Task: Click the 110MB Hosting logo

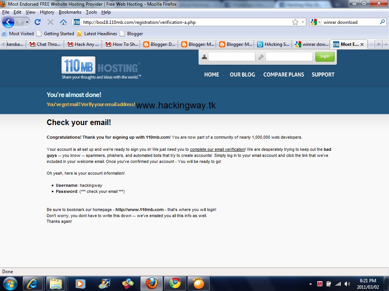Action: pos(101,68)
